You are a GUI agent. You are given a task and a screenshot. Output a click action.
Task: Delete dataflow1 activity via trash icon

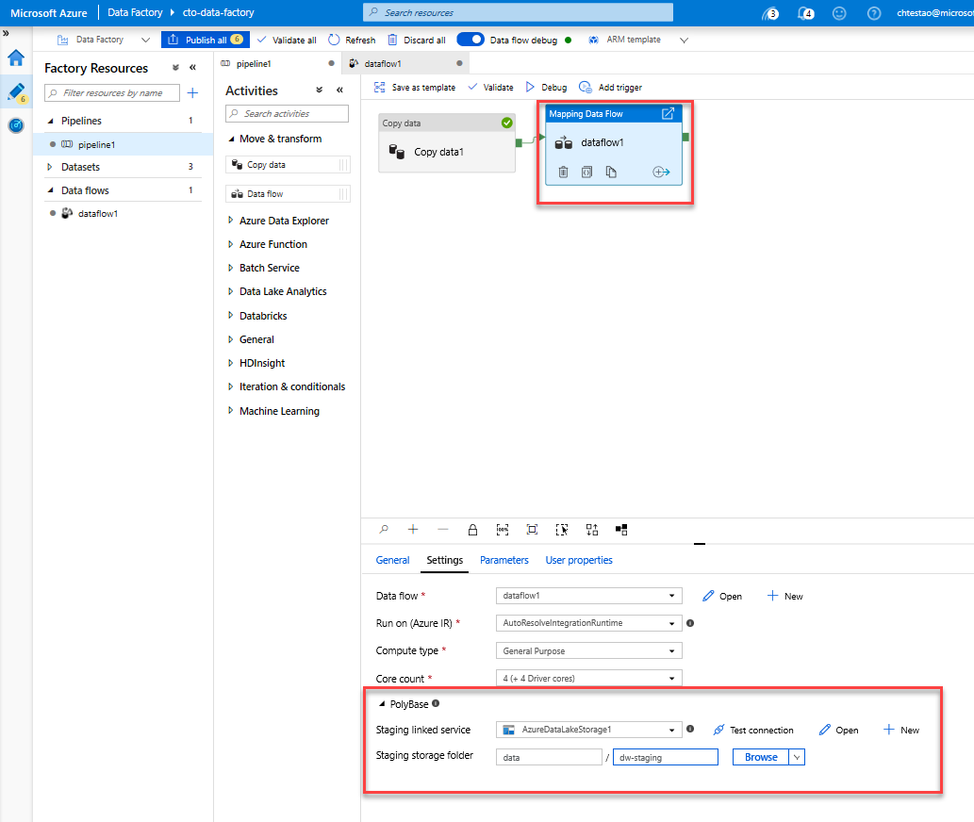pyautogui.click(x=563, y=172)
